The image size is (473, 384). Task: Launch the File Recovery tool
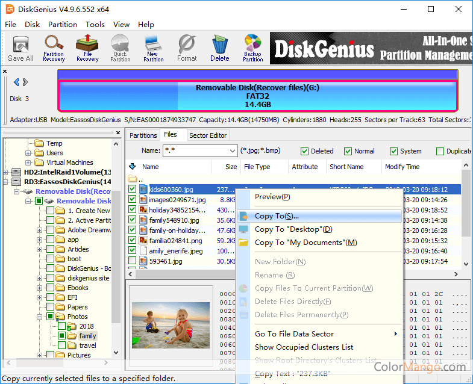coord(87,48)
